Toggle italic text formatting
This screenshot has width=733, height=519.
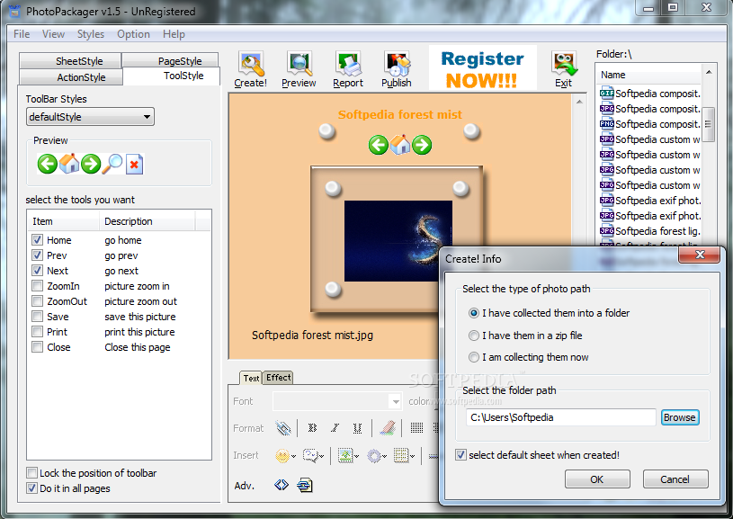pos(335,428)
